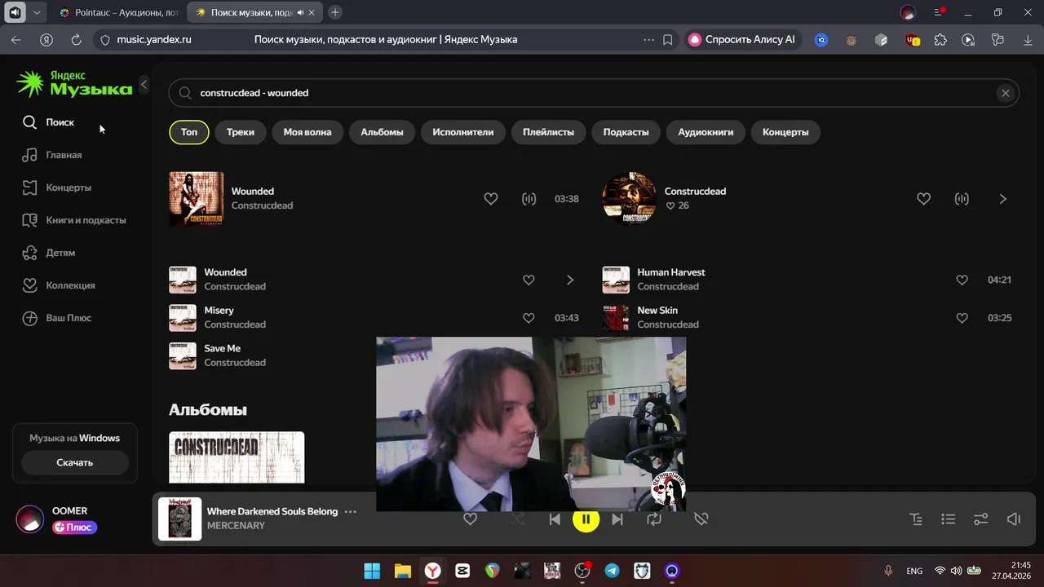The height and width of the screenshot is (587, 1044).
Task: Open Концерты in the sidebar
Action: pos(56,188)
